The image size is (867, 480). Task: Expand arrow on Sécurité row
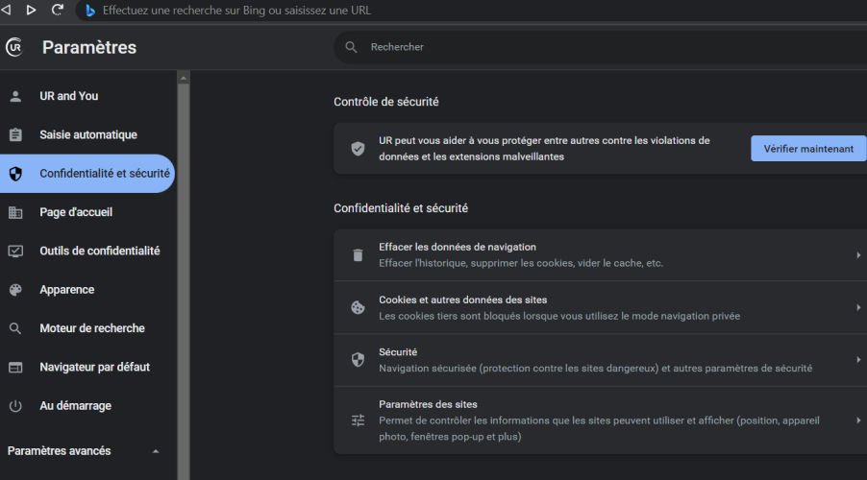coord(858,360)
